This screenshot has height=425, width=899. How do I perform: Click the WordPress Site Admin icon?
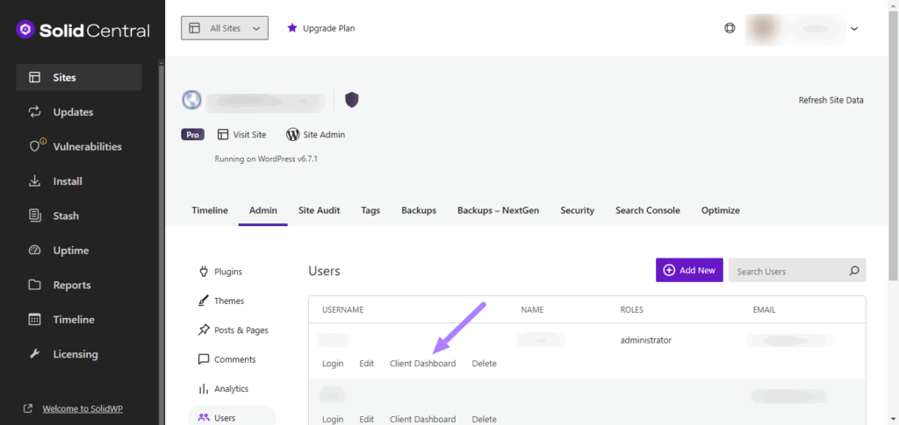coord(293,135)
